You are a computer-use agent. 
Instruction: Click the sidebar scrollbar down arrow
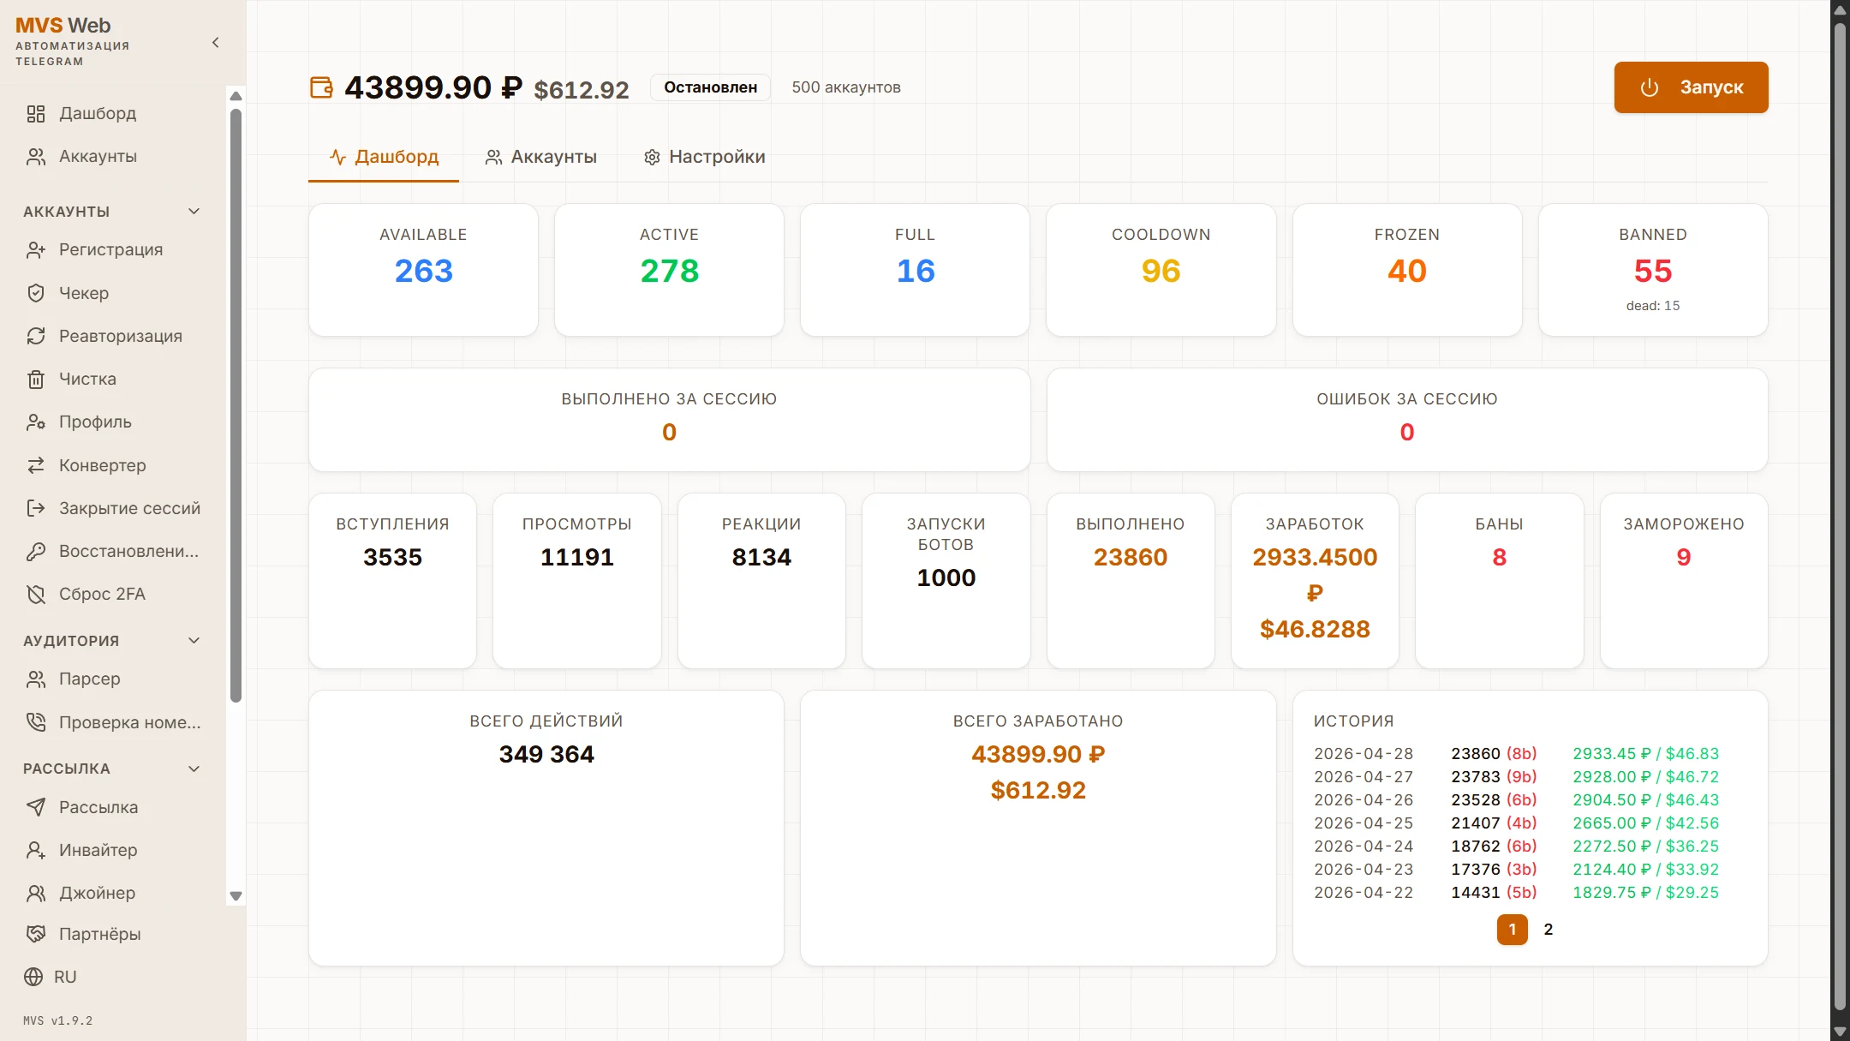[x=236, y=896]
